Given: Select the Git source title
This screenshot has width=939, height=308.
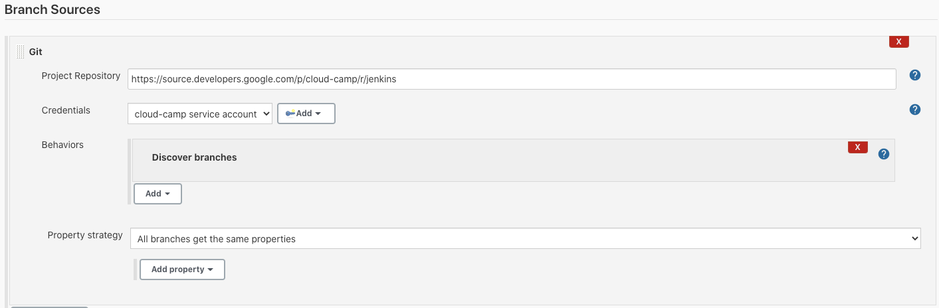Looking at the screenshot, I should [36, 51].
